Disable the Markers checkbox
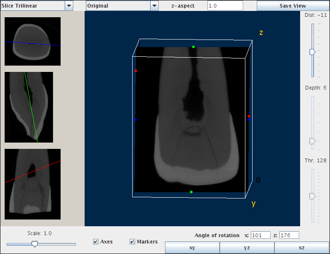The width and height of the screenshot is (330, 254). click(x=132, y=242)
